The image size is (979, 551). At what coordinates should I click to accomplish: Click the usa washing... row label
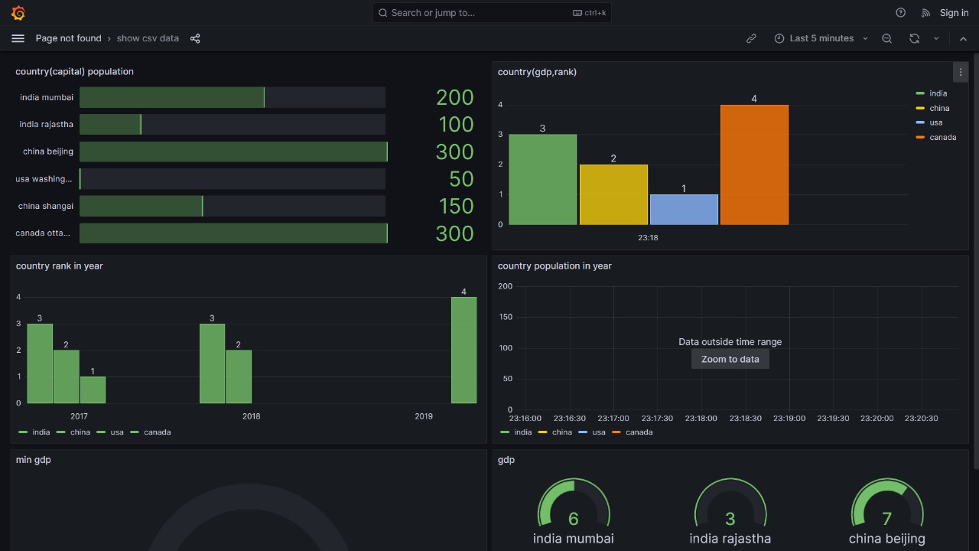pos(44,179)
